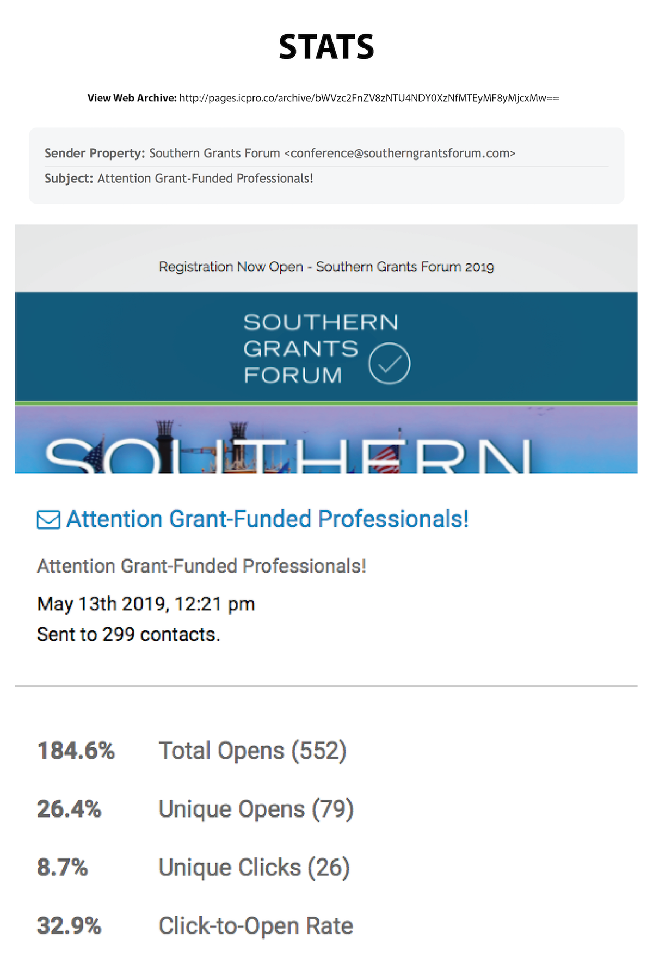Click the gray campaign subtitle text
The image size is (653, 970).
pos(201,566)
